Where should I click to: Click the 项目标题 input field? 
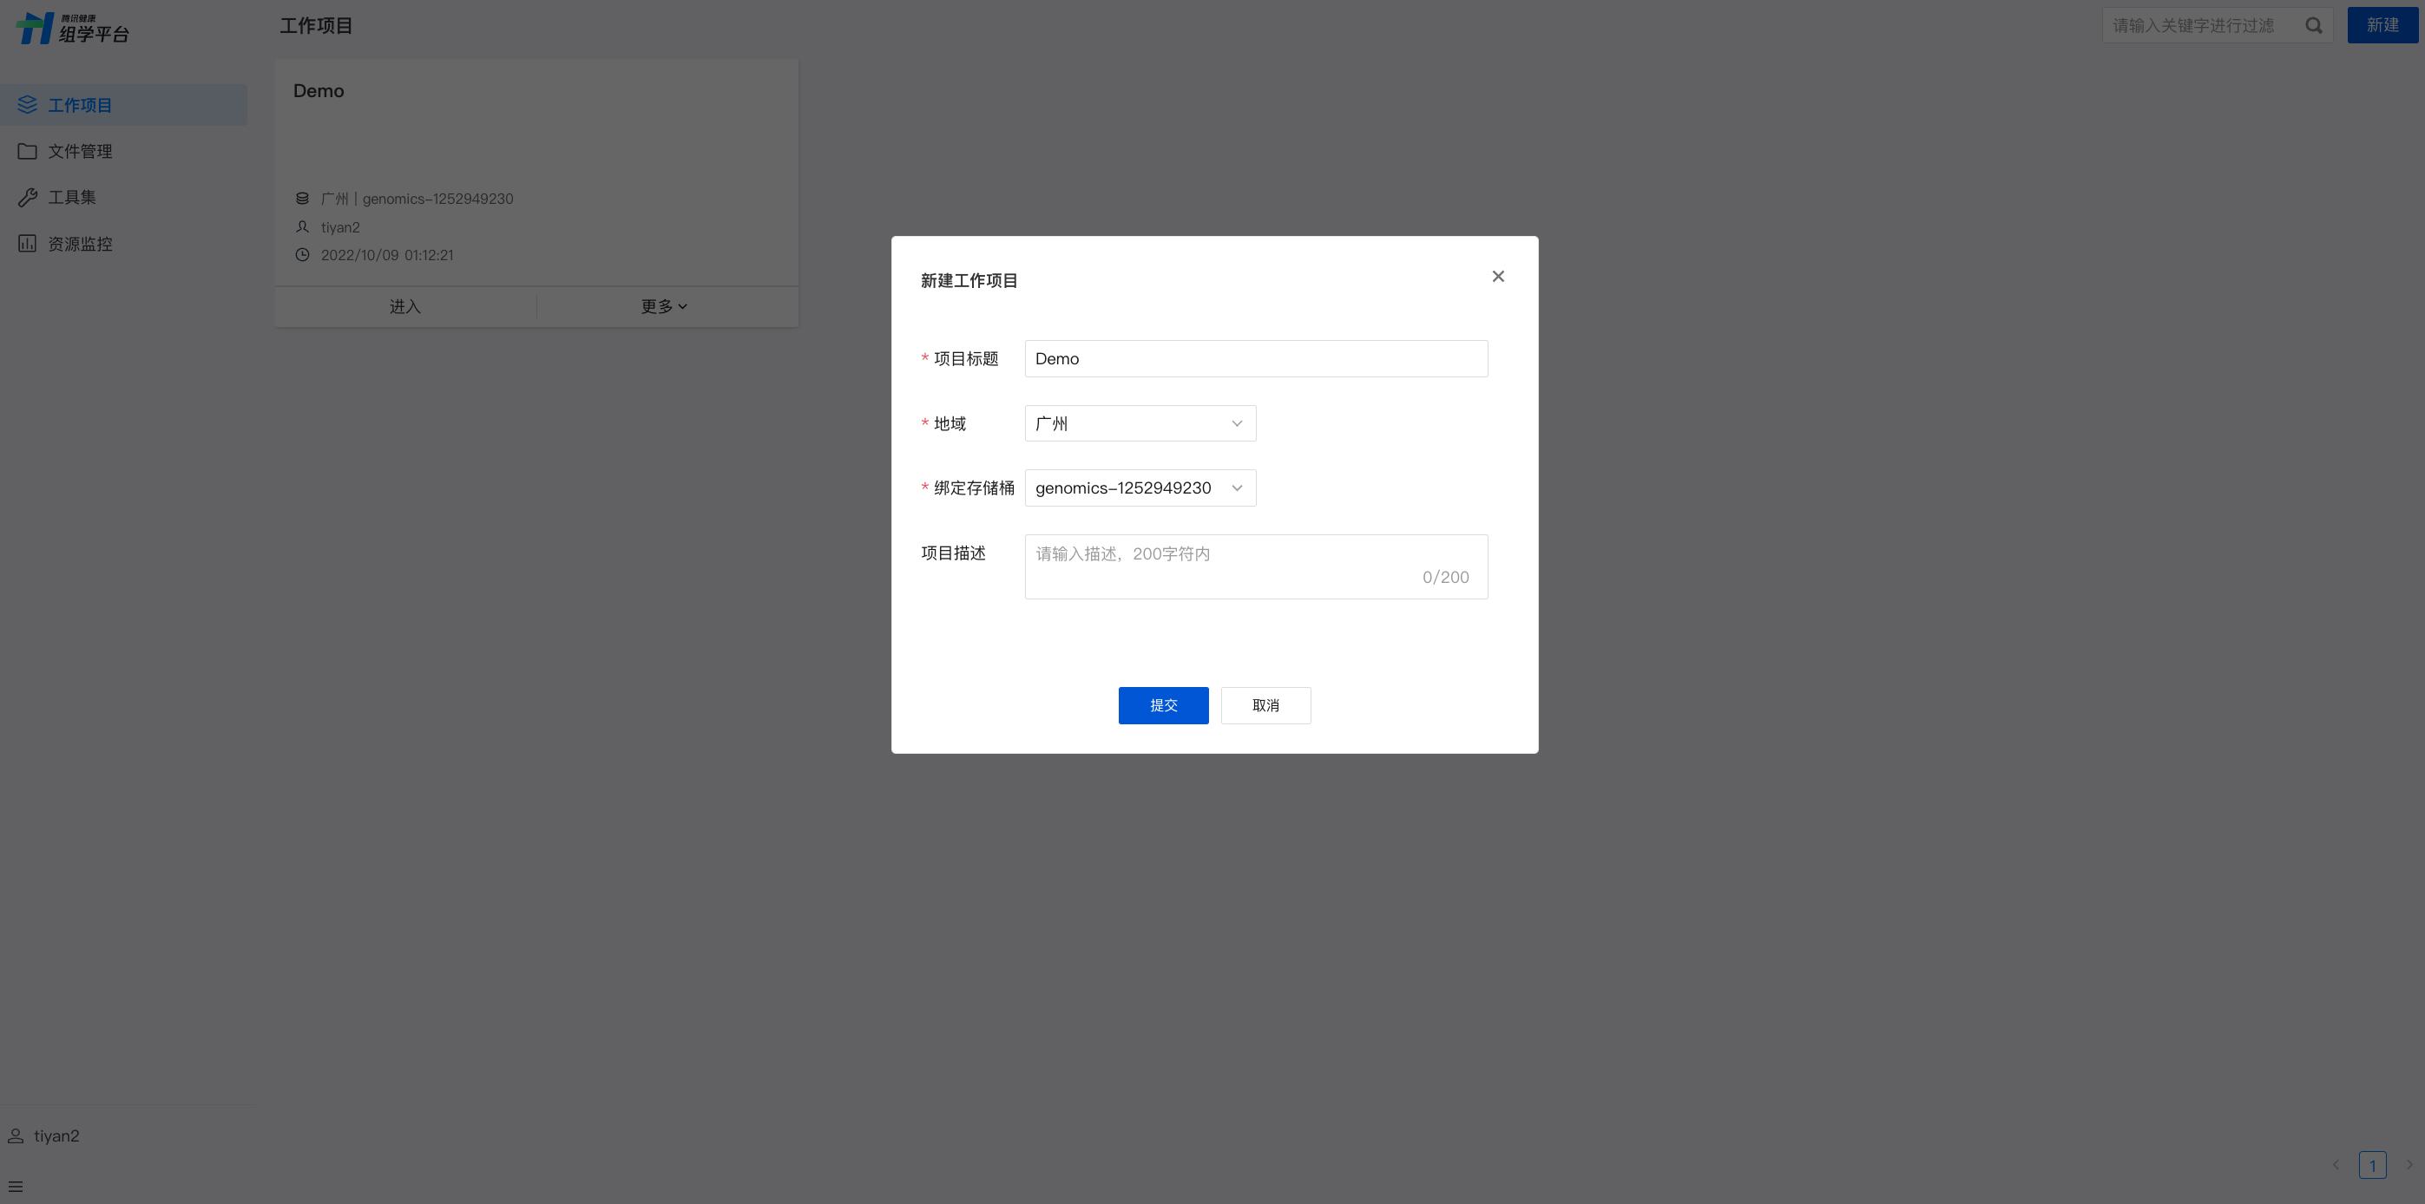click(x=1255, y=358)
